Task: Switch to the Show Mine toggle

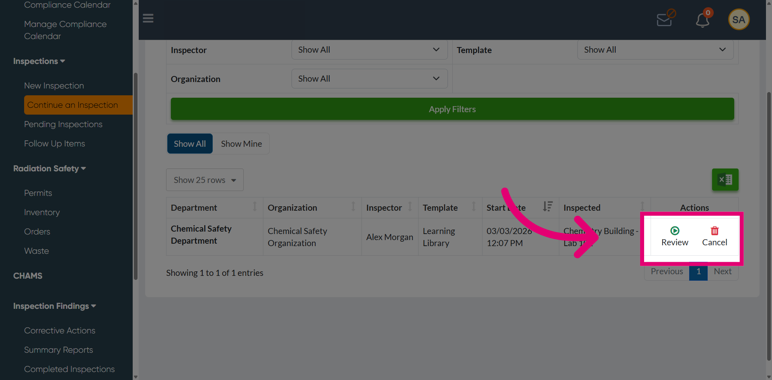Action: tap(241, 144)
